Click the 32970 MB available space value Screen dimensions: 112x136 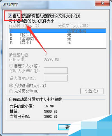(52, 59)
